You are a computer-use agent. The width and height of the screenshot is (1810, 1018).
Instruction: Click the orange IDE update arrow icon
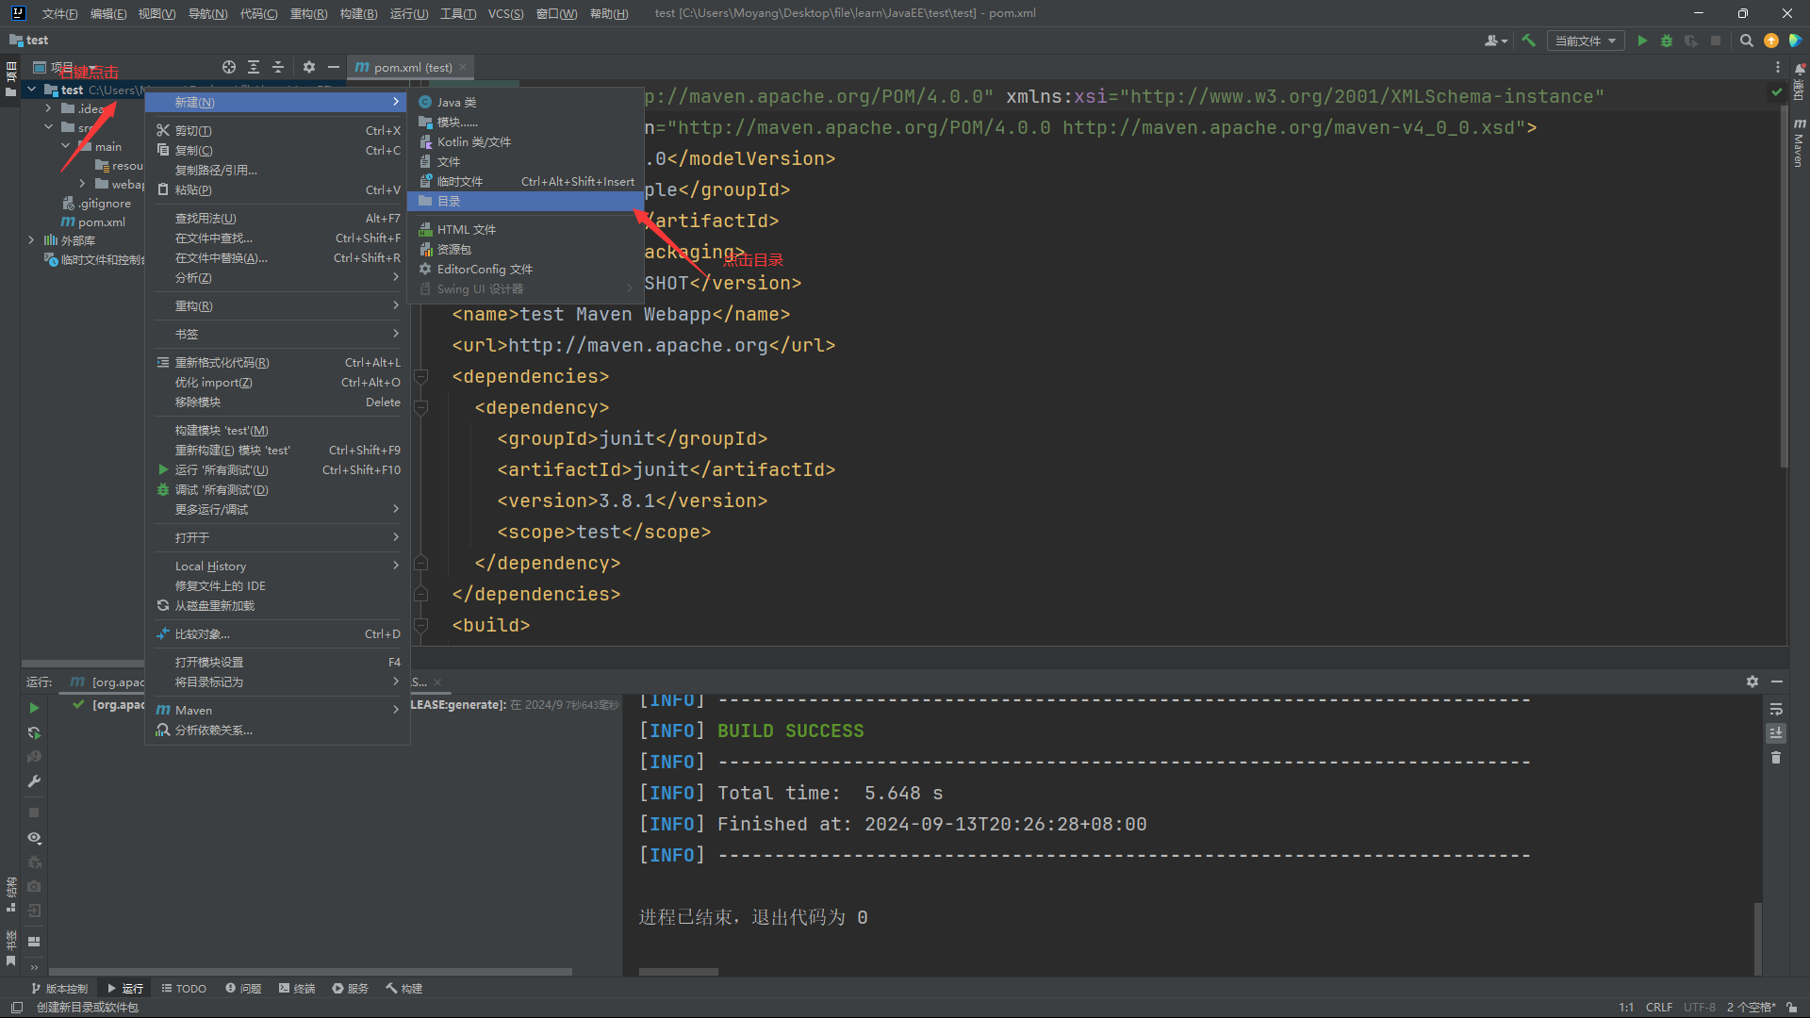[x=1771, y=41]
